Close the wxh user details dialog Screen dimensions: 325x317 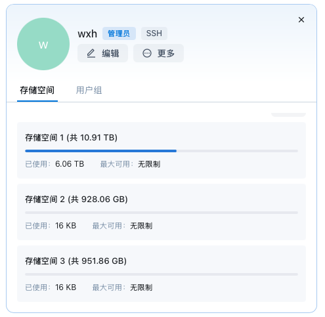[x=301, y=20]
